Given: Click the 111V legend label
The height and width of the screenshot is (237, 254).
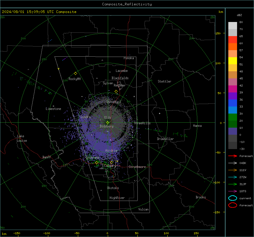Looking at the screenshot, I should [x=243, y=170].
